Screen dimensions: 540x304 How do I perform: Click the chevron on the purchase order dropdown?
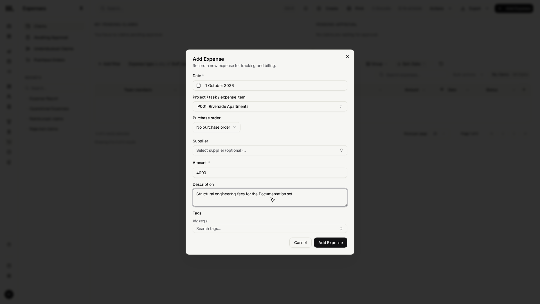[x=235, y=127]
